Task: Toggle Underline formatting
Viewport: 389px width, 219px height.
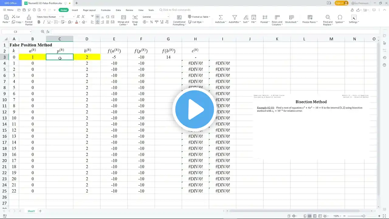Action: tap(49, 22)
